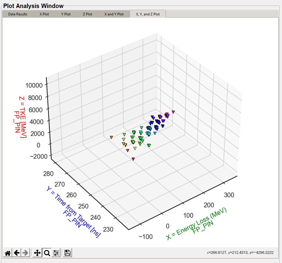The image size is (282, 263).
Task: Click the red Z = TKE axis label
Action: (x=20, y=117)
